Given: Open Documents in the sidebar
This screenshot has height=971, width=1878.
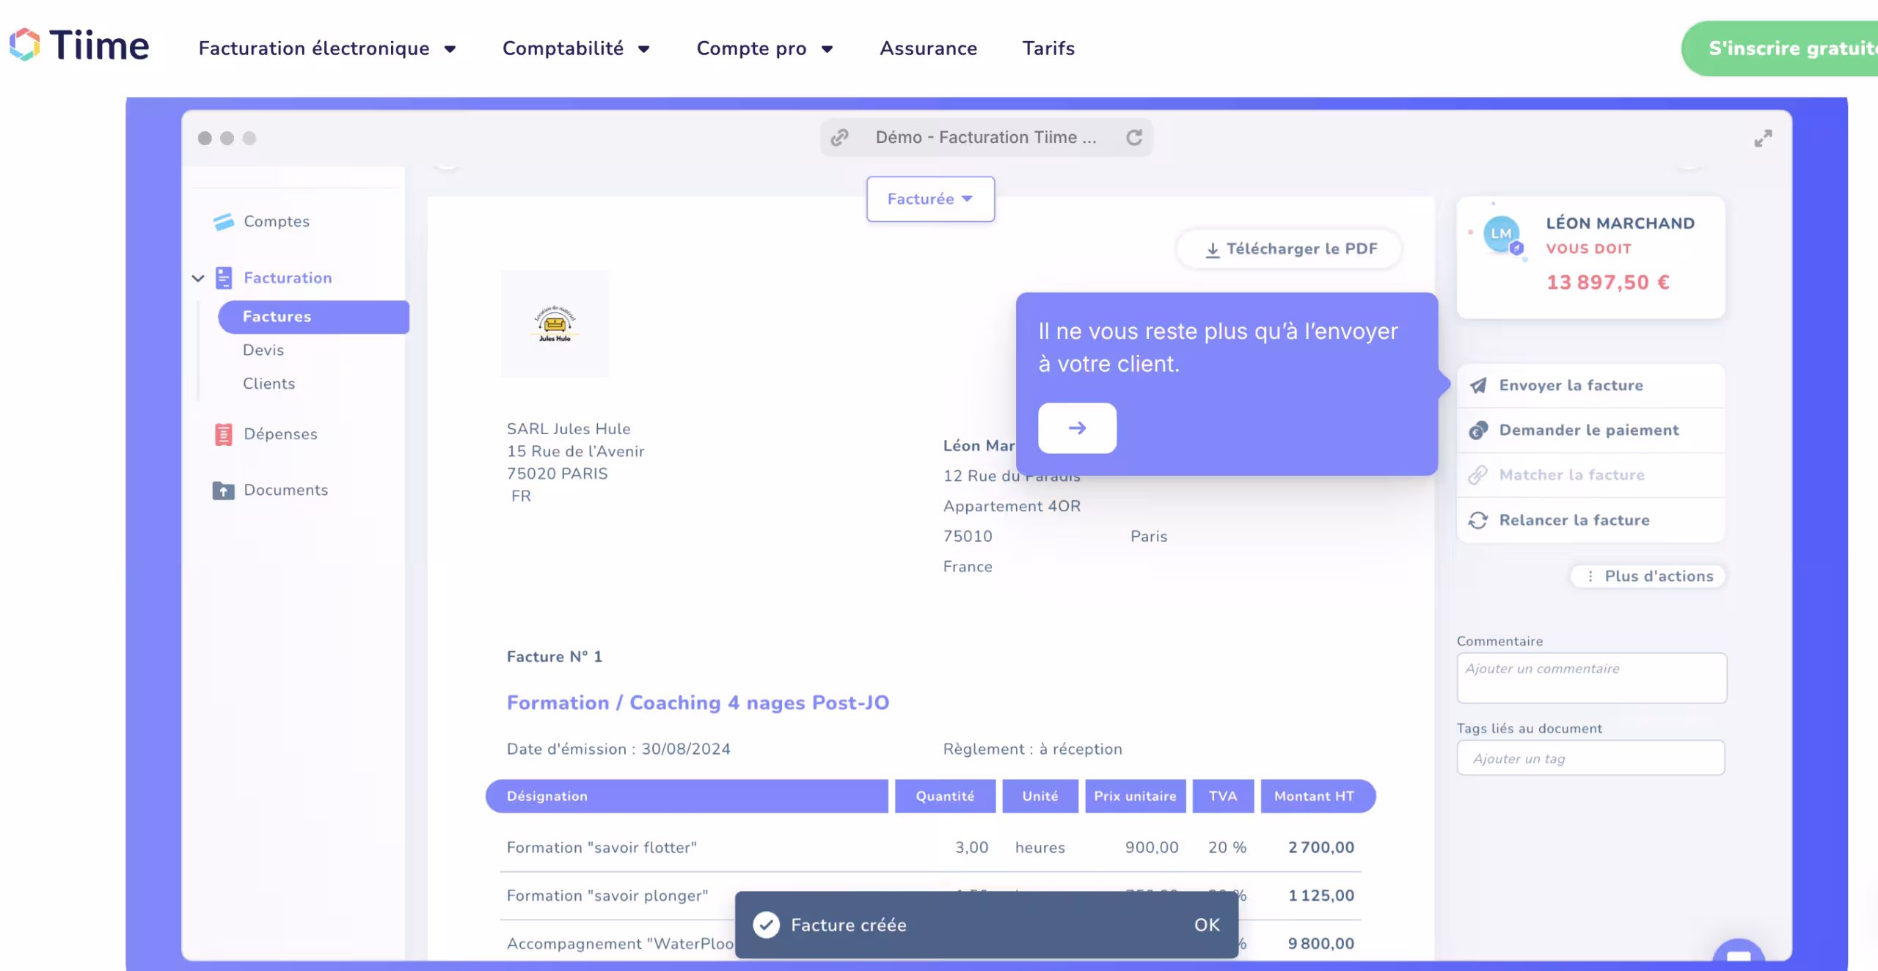Looking at the screenshot, I should pyautogui.click(x=286, y=490).
